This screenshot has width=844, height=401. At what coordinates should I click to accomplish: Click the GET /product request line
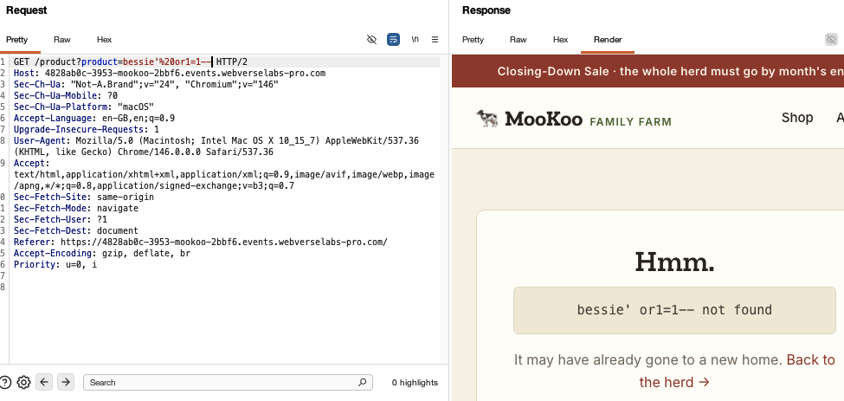(x=130, y=61)
